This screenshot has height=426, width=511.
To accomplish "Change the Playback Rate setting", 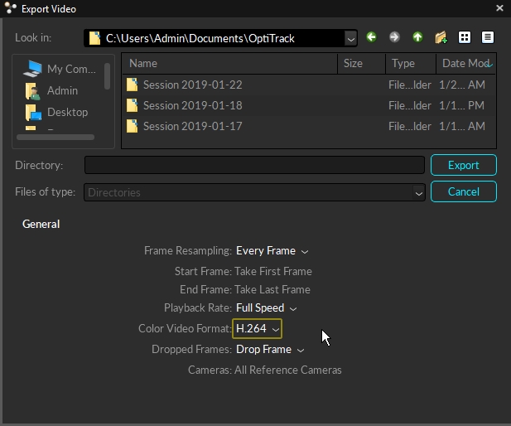I will pyautogui.click(x=266, y=308).
